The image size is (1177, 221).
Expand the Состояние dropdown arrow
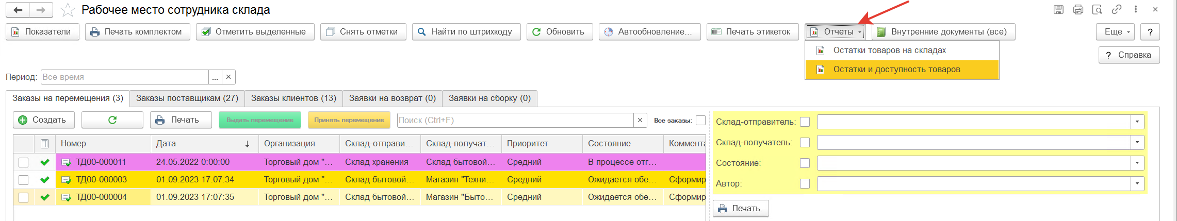point(1137,163)
